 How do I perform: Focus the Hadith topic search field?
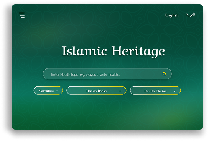pos(107,74)
